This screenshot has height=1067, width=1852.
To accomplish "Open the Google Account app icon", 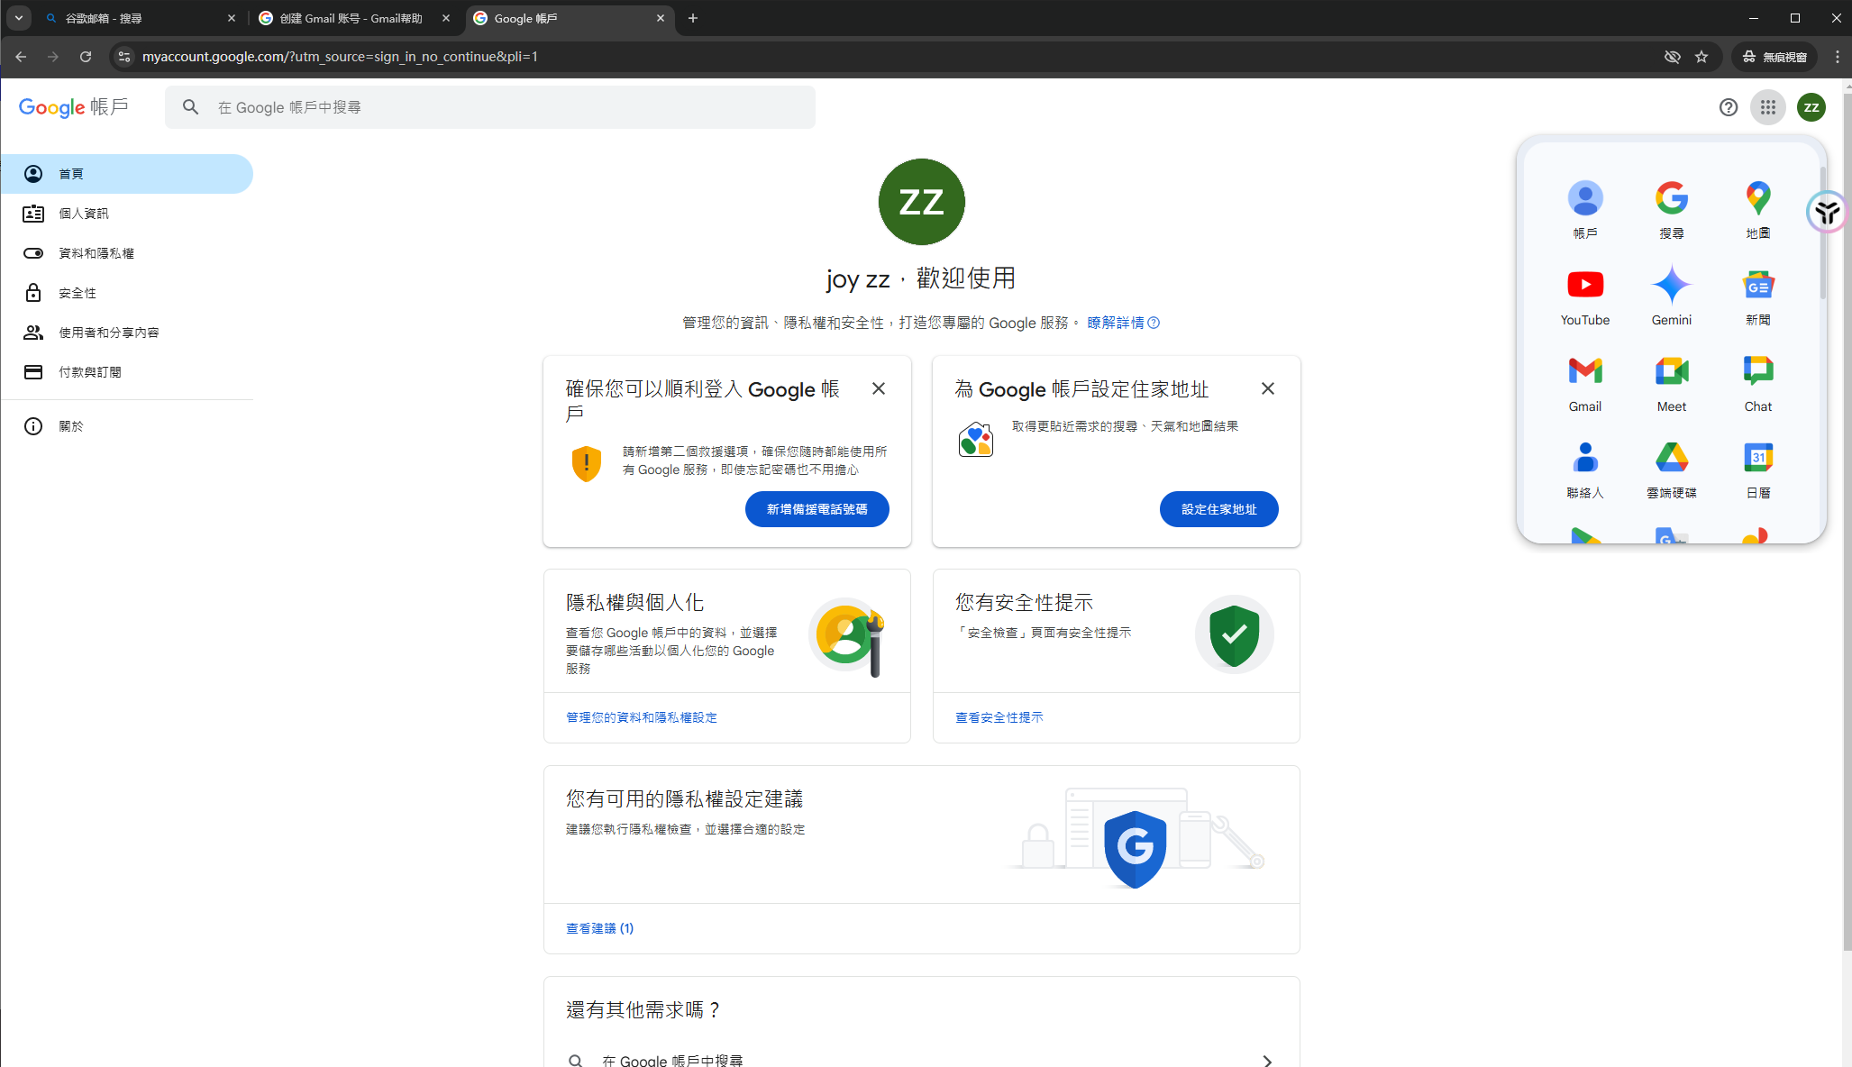I will [x=1585, y=209].
